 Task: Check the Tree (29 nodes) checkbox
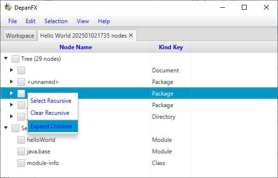15,59
